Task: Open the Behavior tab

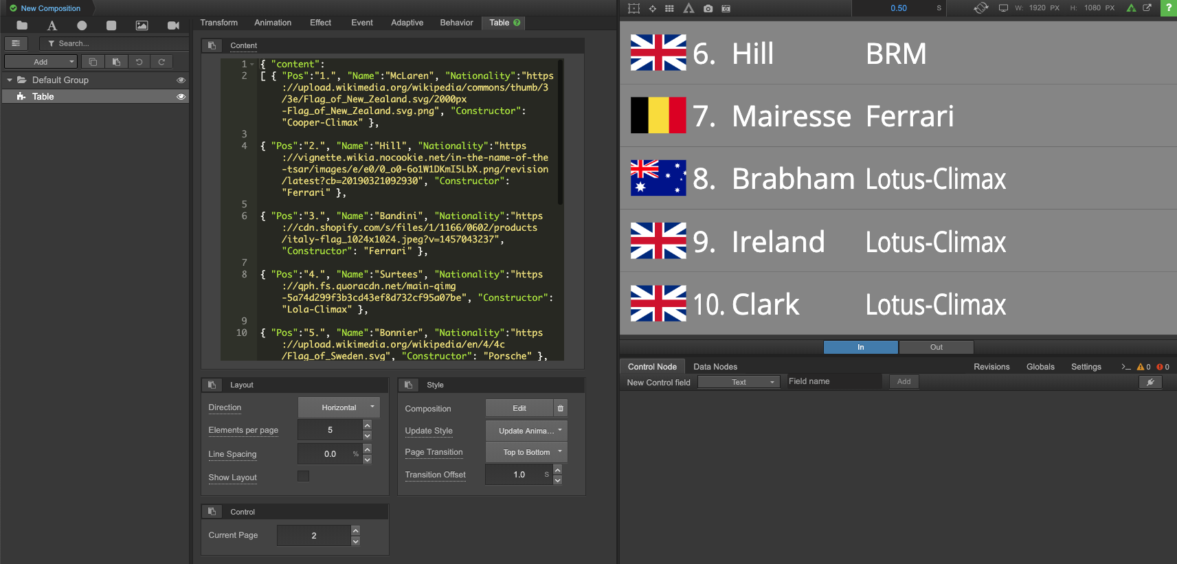Action: [456, 23]
